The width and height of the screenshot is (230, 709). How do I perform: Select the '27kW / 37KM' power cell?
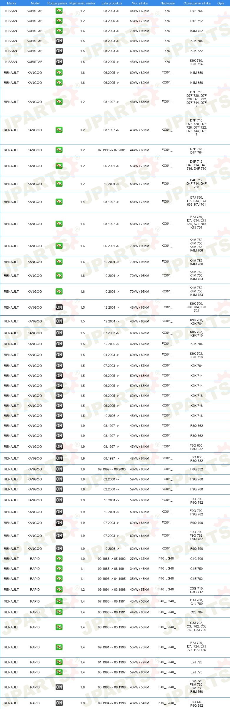[x=139, y=559]
